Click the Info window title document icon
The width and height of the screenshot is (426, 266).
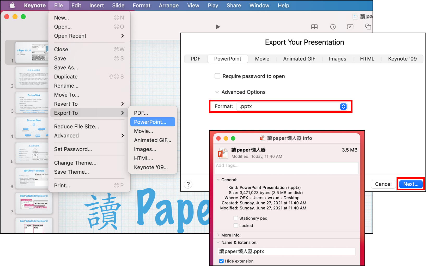click(x=263, y=138)
